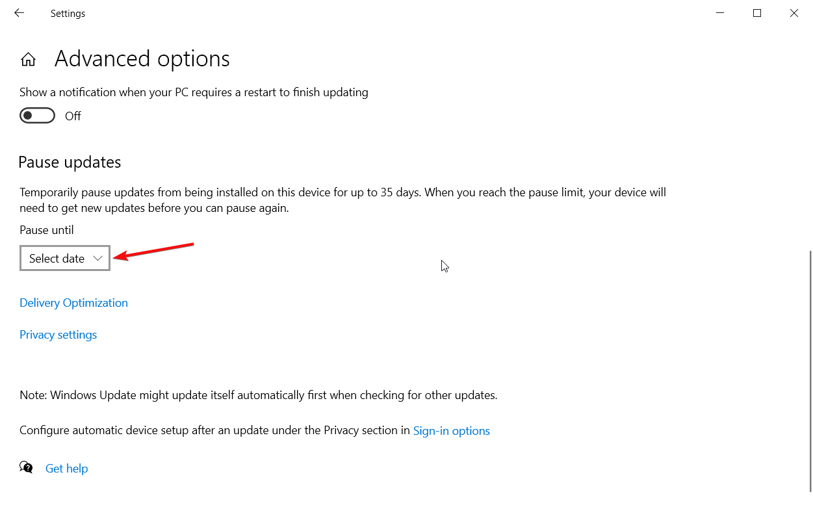Screen dimensions: 813x505
Task: Click the Get help chat bubble icon
Action: tap(27, 467)
